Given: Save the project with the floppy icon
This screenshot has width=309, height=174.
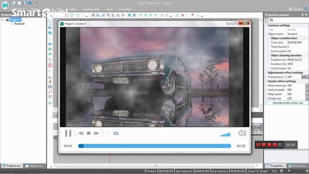Looking at the screenshot, I should click(x=25, y=3).
